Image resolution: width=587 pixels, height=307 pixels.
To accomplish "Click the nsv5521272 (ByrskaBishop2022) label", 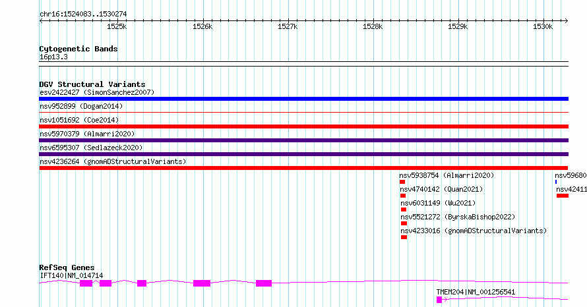I will tap(458, 217).
